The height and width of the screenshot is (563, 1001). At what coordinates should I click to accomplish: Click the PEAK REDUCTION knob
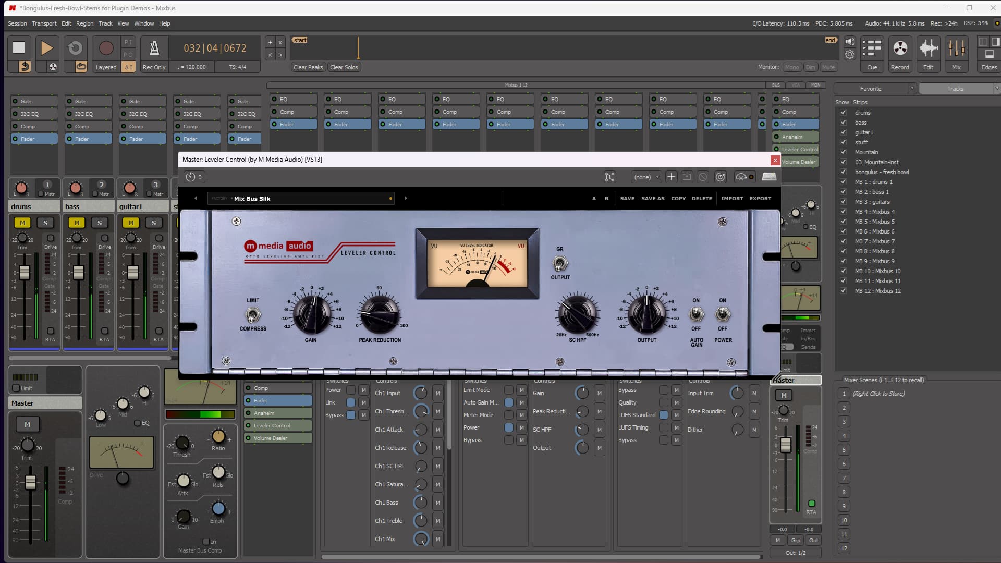(380, 314)
